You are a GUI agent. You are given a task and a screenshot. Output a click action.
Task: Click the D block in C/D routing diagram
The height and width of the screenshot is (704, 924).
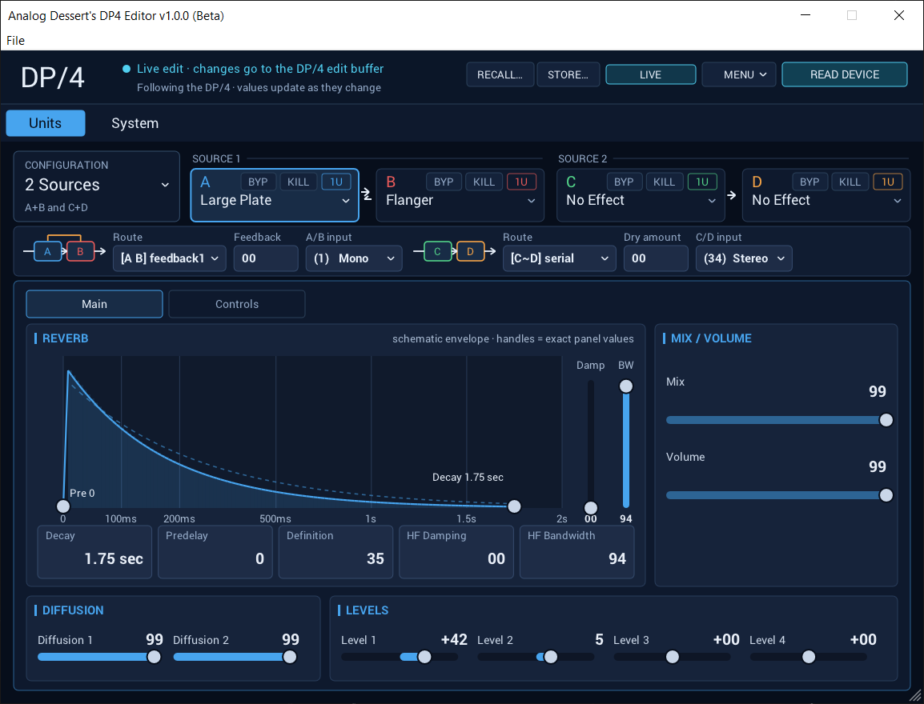(x=470, y=251)
